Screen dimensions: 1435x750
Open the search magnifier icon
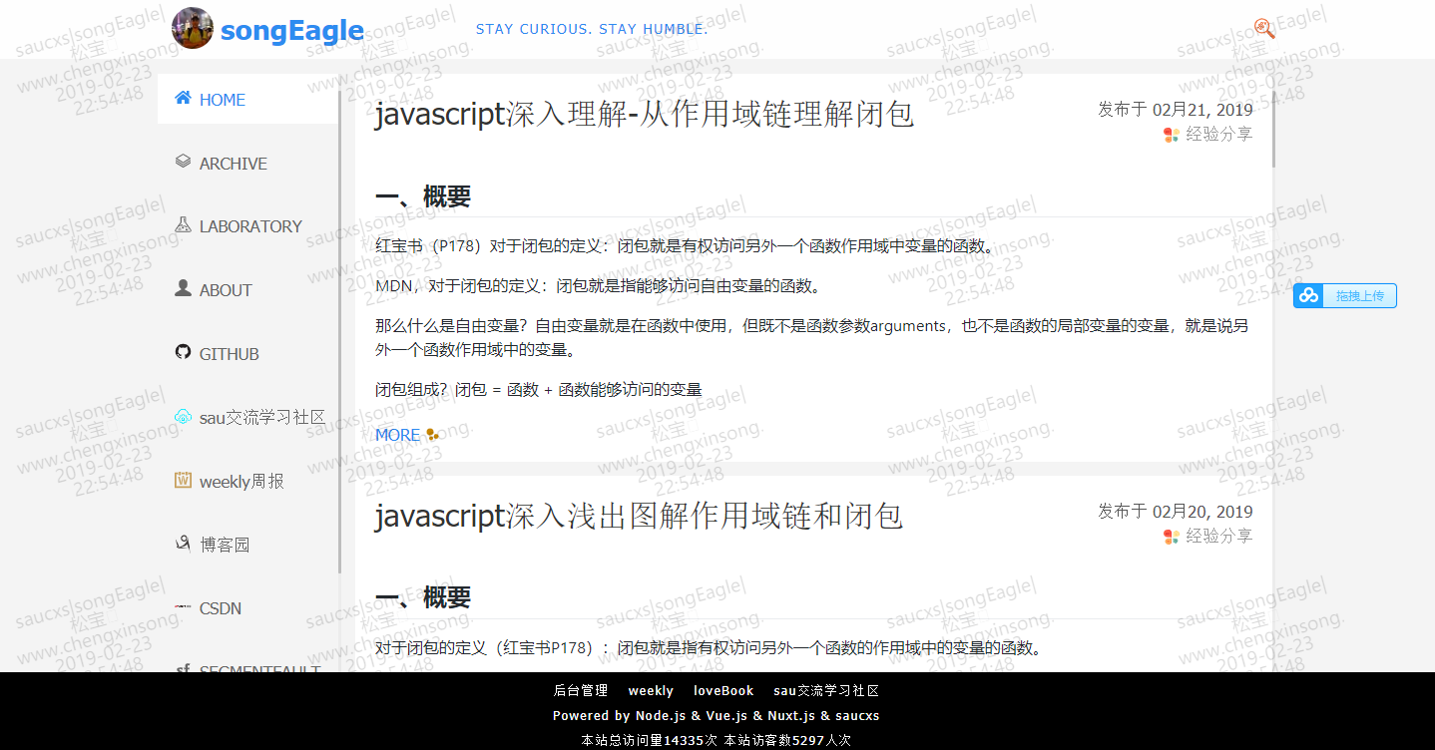(1264, 29)
